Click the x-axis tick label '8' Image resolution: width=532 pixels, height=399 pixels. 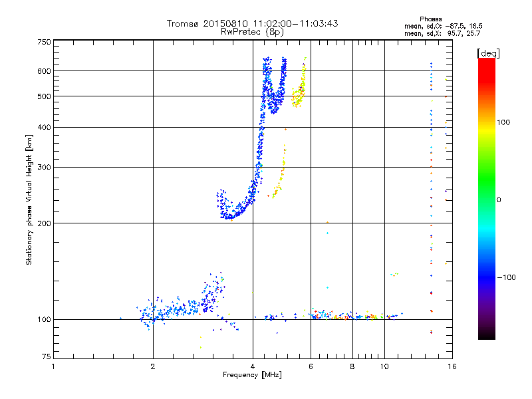(x=352, y=366)
